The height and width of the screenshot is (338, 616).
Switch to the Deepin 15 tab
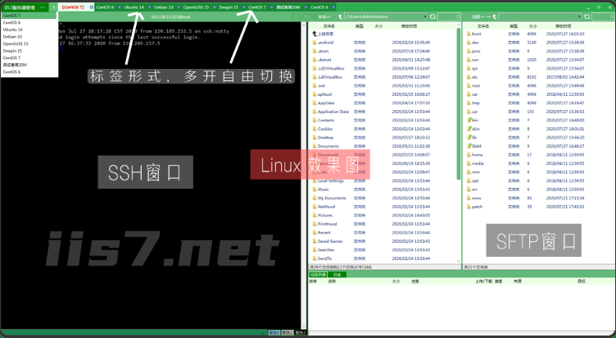point(229,7)
